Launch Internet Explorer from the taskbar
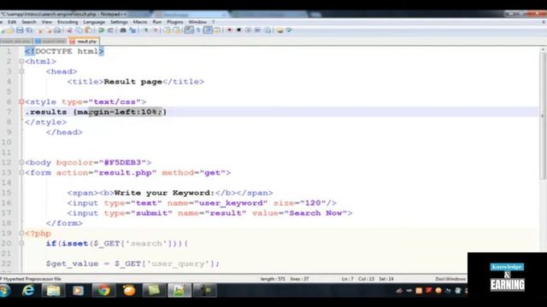 coord(28,290)
